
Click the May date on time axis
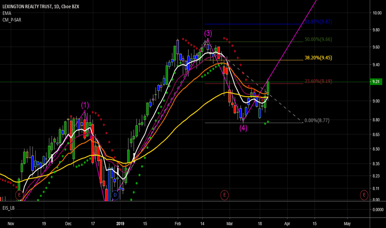coord(347,224)
